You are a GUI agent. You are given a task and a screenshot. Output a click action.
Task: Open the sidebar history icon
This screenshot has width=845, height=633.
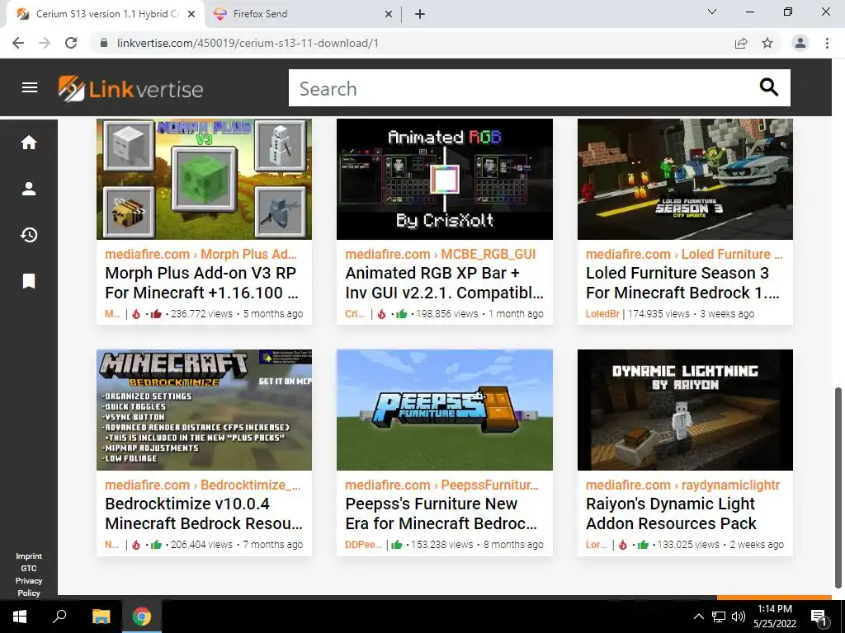point(29,235)
